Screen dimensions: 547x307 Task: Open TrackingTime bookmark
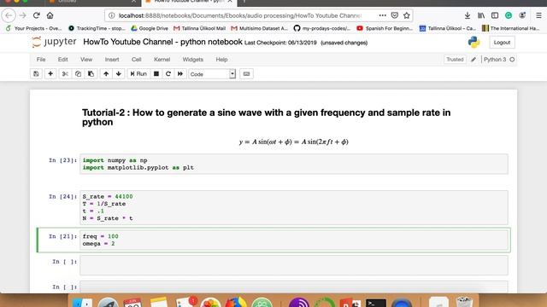[x=97, y=28]
